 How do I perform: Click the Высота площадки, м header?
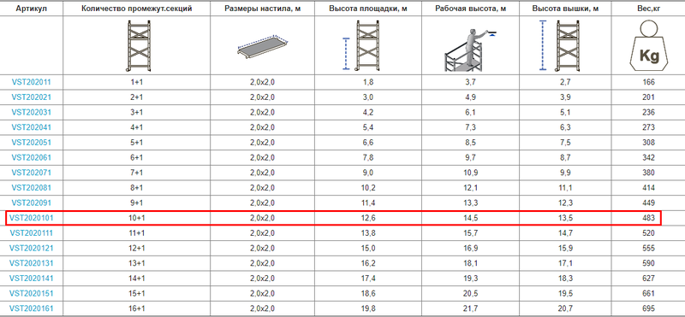(369, 9)
